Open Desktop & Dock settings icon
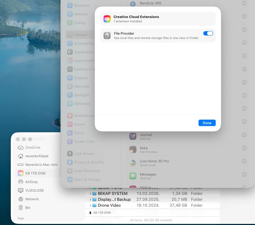 [x=70, y=69]
